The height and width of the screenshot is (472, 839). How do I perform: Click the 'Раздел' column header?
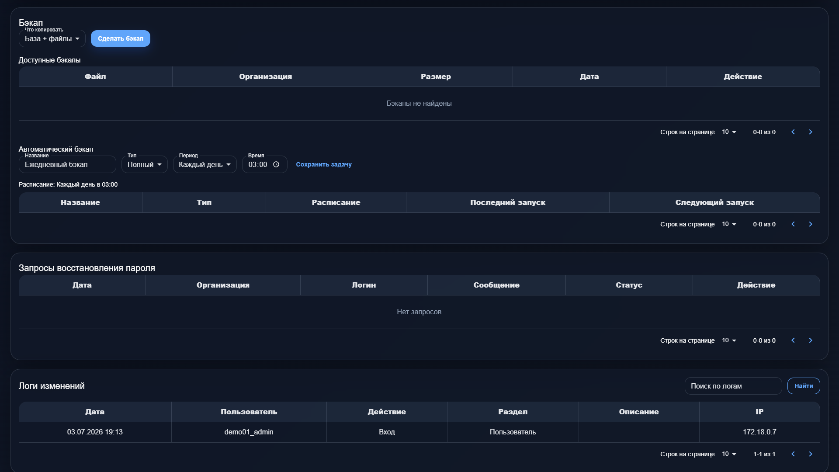point(513,412)
